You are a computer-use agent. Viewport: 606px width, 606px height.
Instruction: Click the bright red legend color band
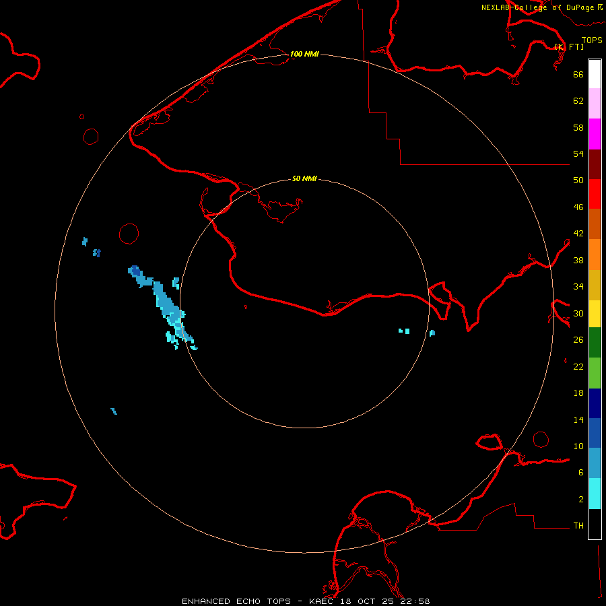[x=595, y=194]
